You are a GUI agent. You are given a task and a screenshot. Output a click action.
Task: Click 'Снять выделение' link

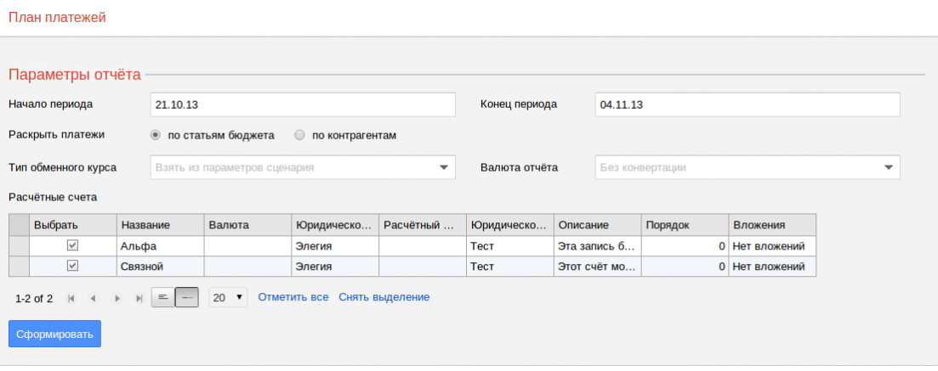(x=384, y=297)
